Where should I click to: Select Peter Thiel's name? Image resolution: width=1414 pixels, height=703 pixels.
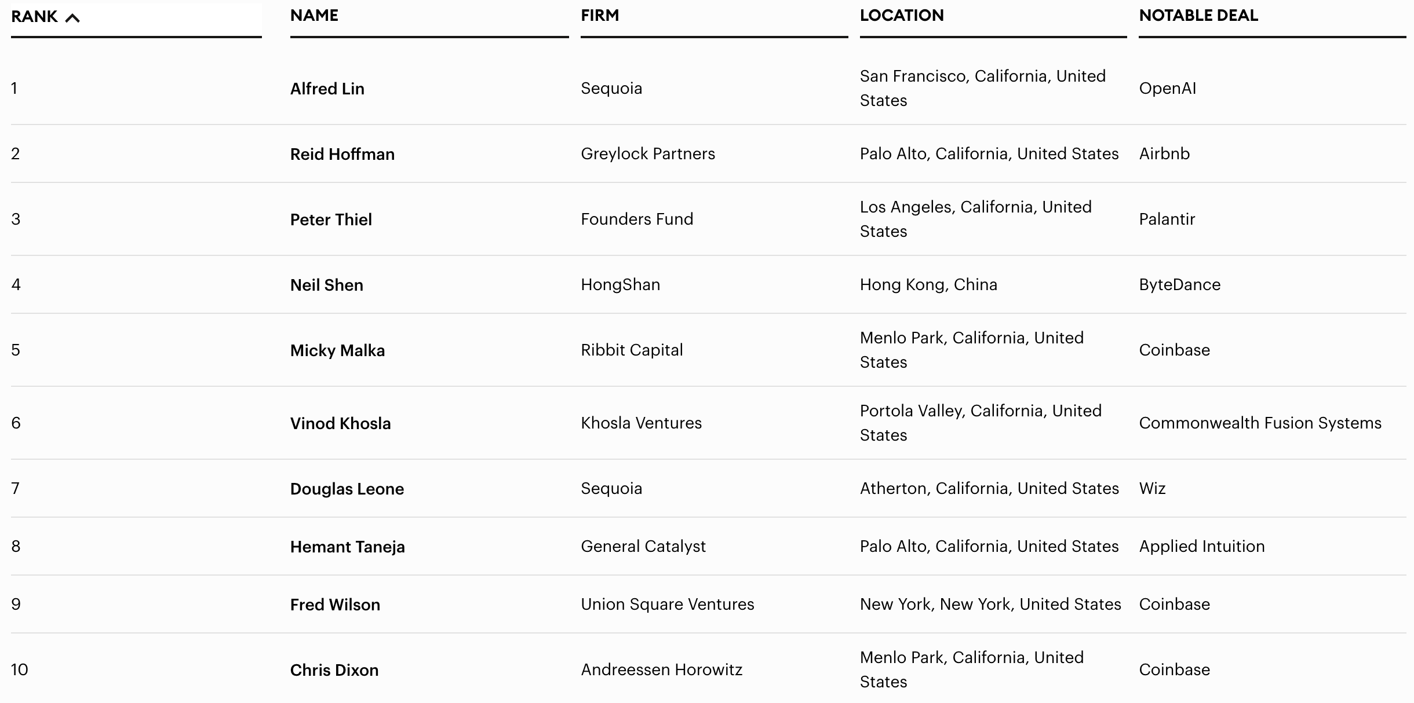(x=331, y=219)
